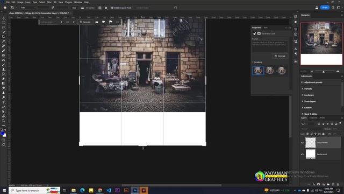Screen dimensions: 344x194
Task: Open the three-dots more options in contextual bar
Action: (x=117, y=22)
